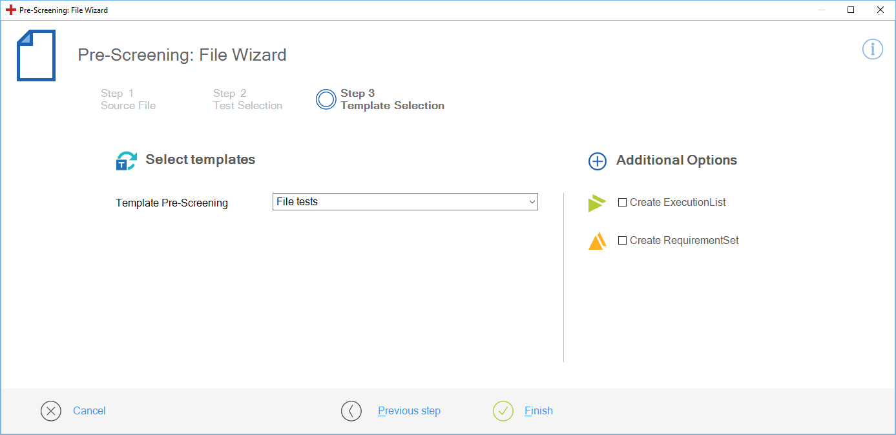Select Step 3 Template Selection label
This screenshot has width=896, height=435.
392,99
